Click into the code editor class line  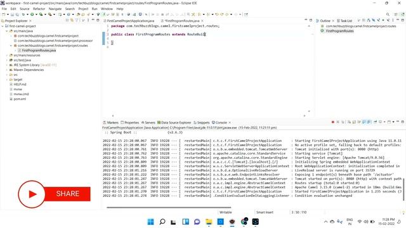pos(158,34)
